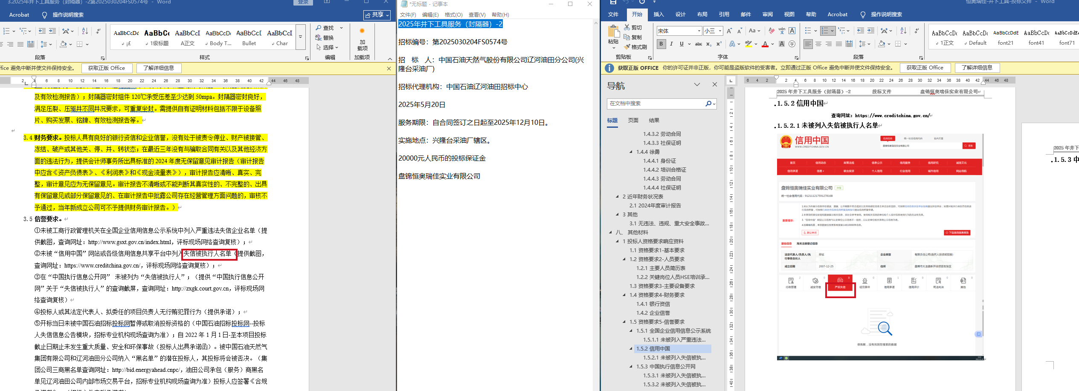This screenshot has width=1079, height=391.
Task: Click the borders icon in right Word
Action: (x=898, y=44)
